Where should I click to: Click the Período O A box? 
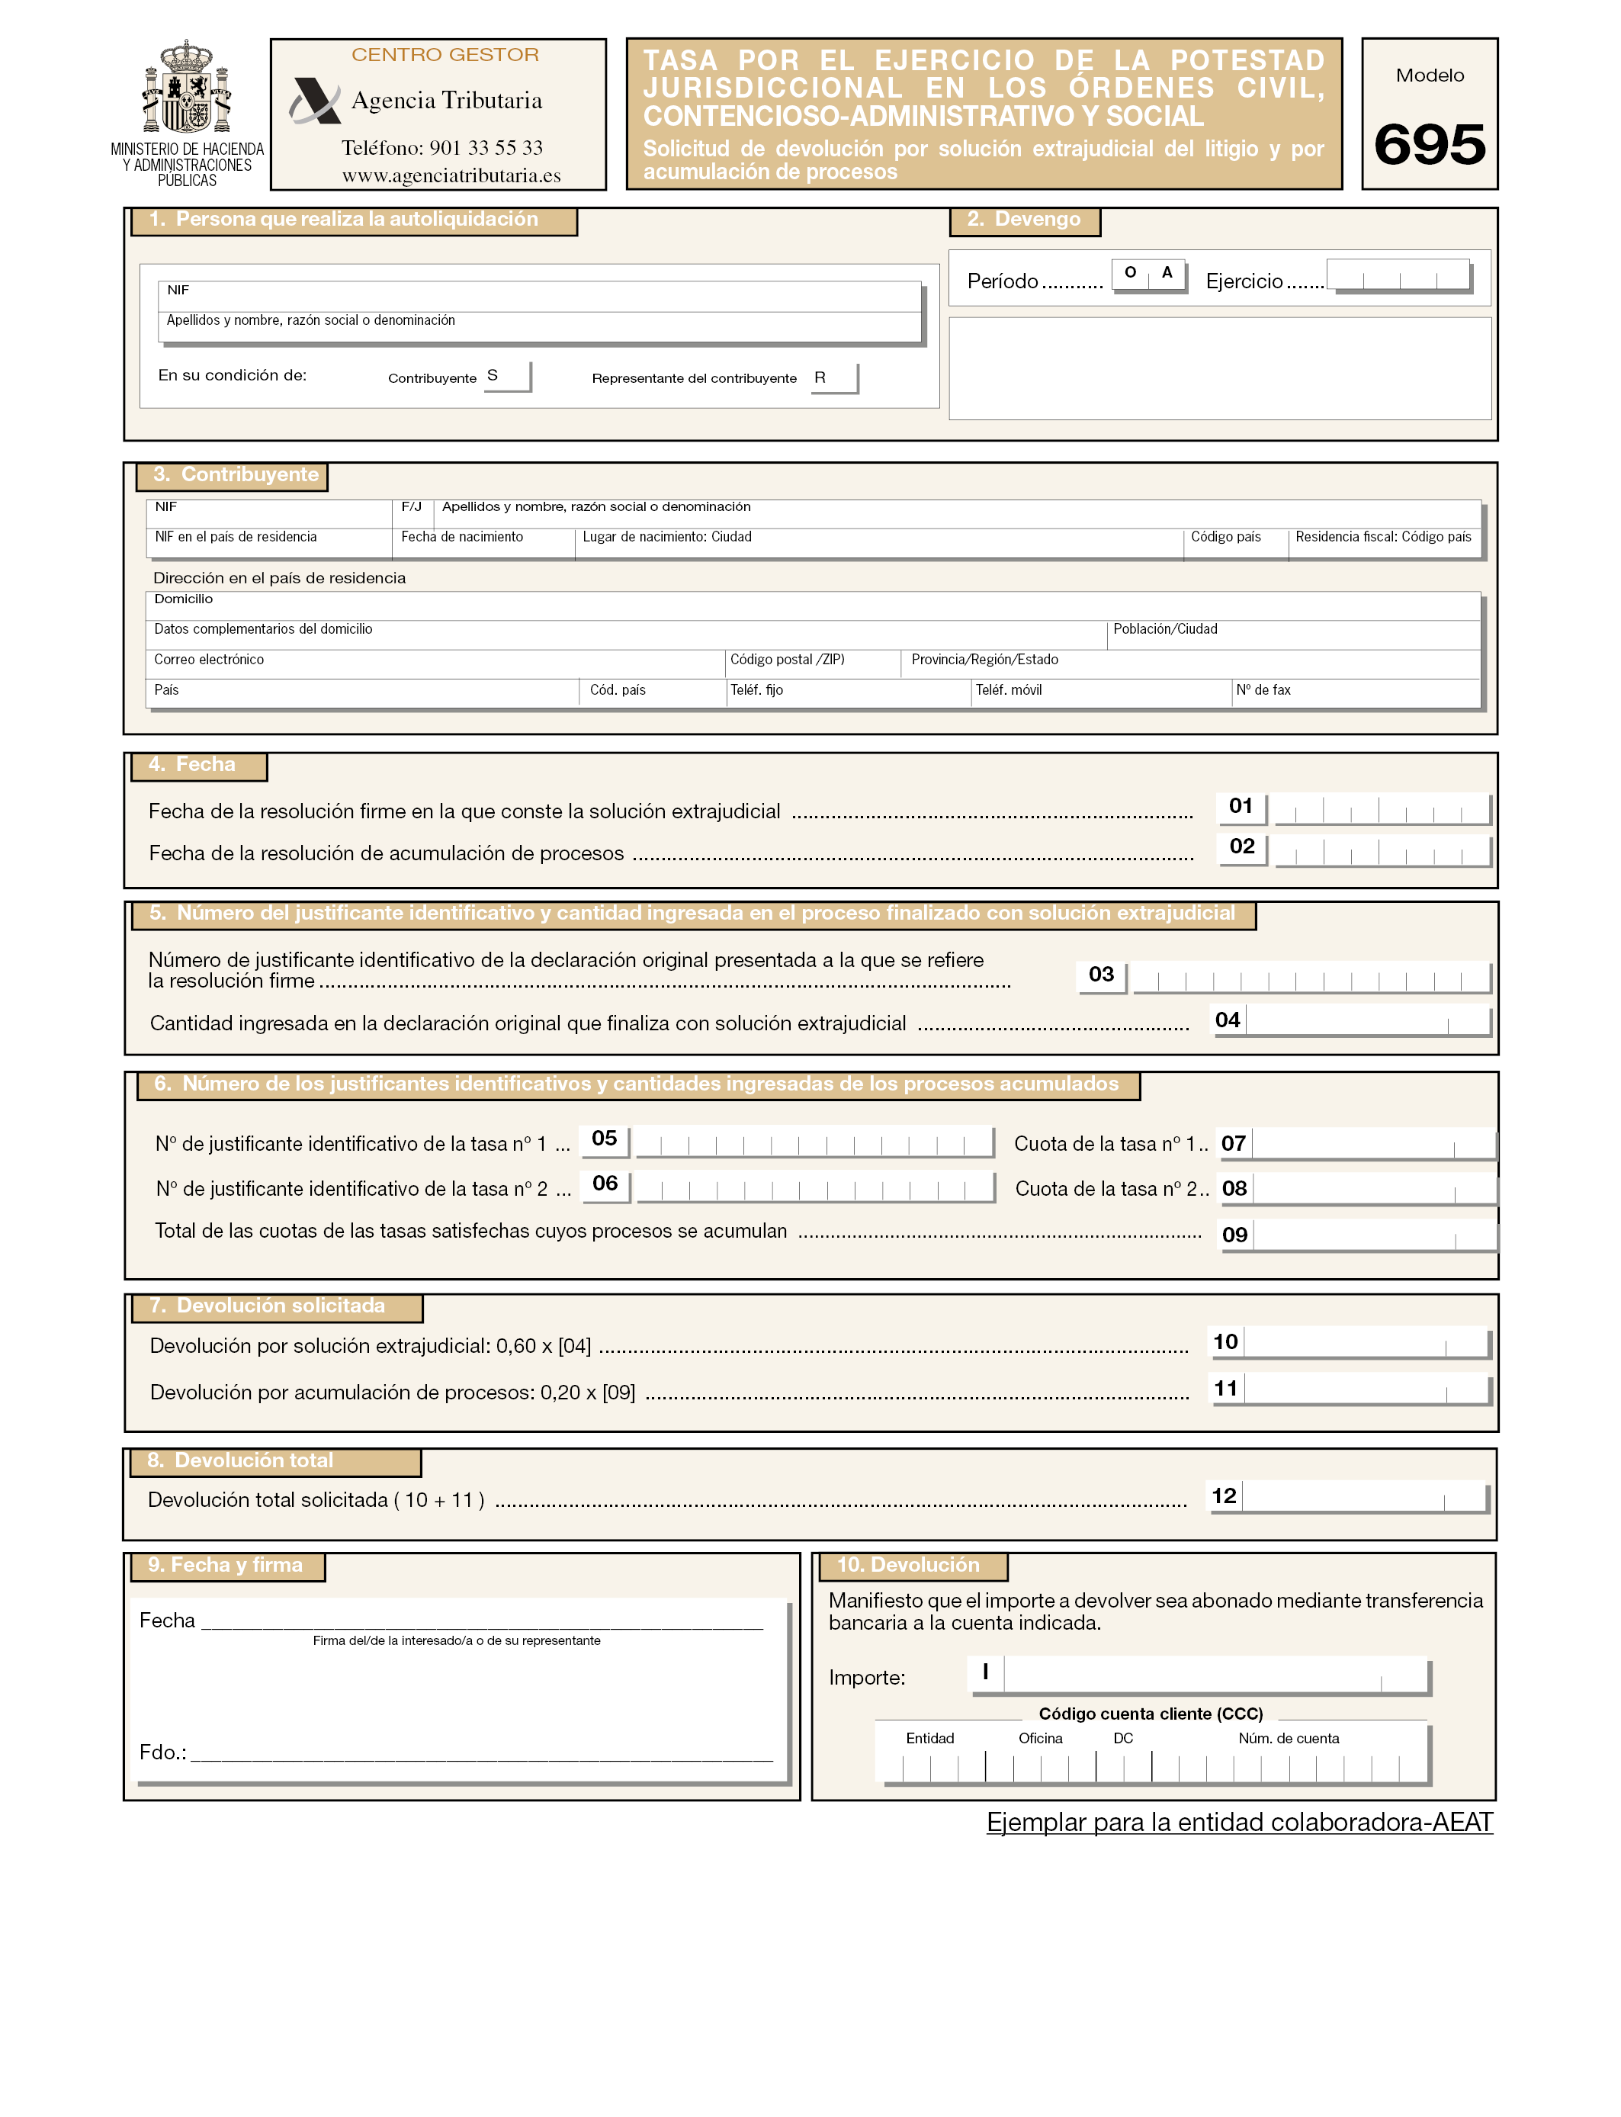point(1148,274)
